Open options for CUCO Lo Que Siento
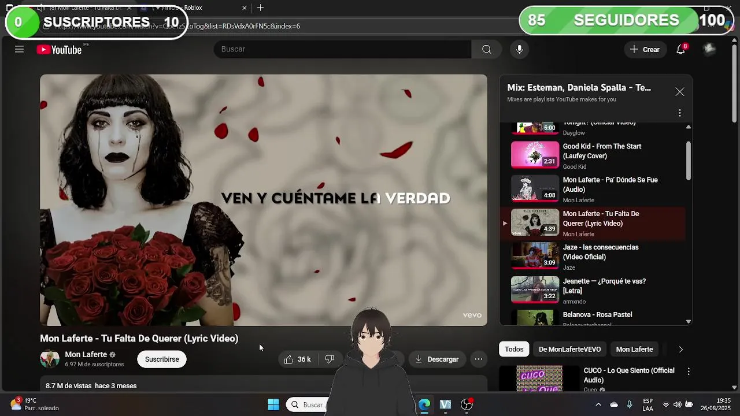The image size is (740, 416). point(689,372)
